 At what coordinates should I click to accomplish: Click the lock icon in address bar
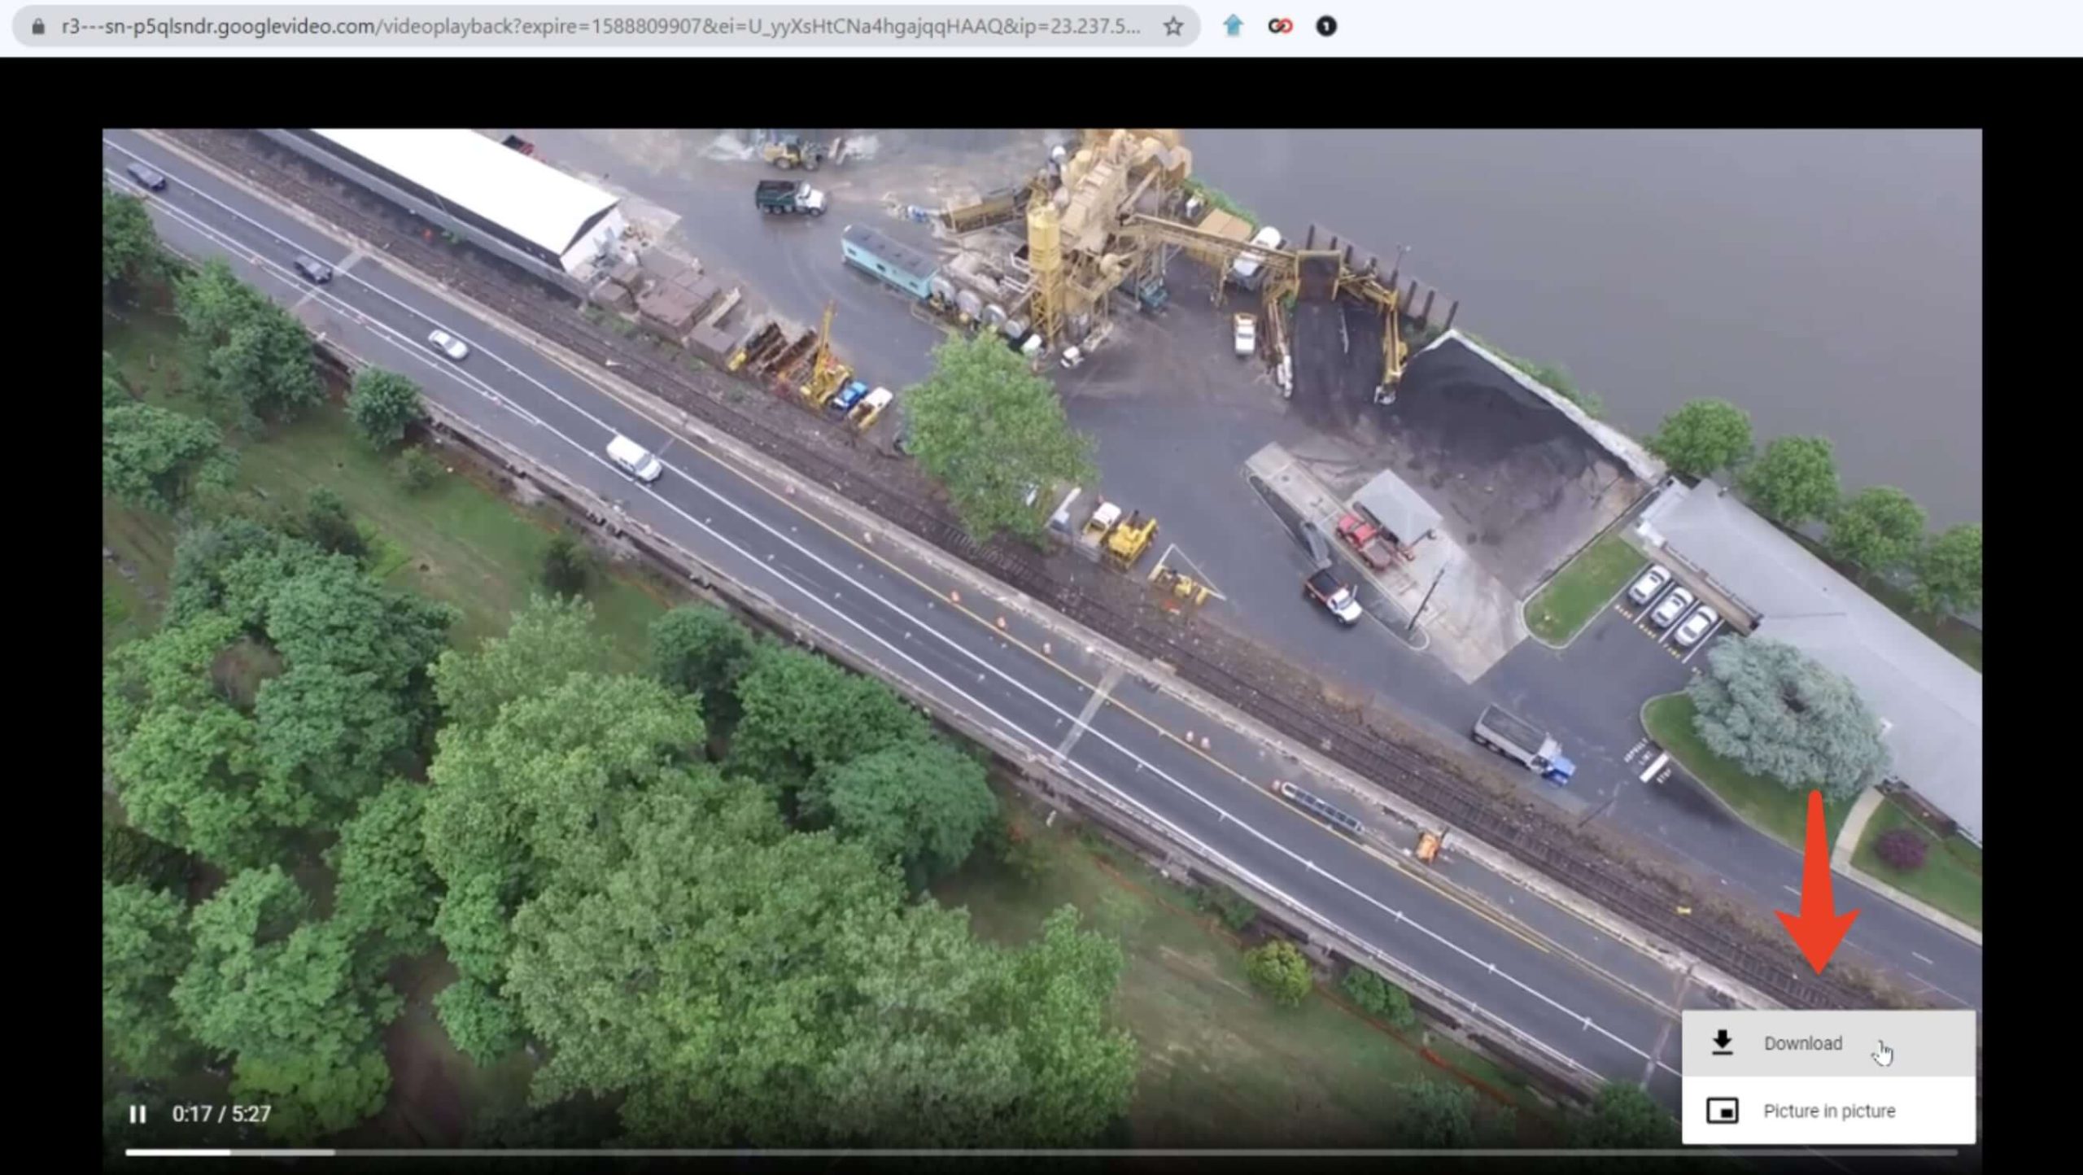tap(37, 27)
